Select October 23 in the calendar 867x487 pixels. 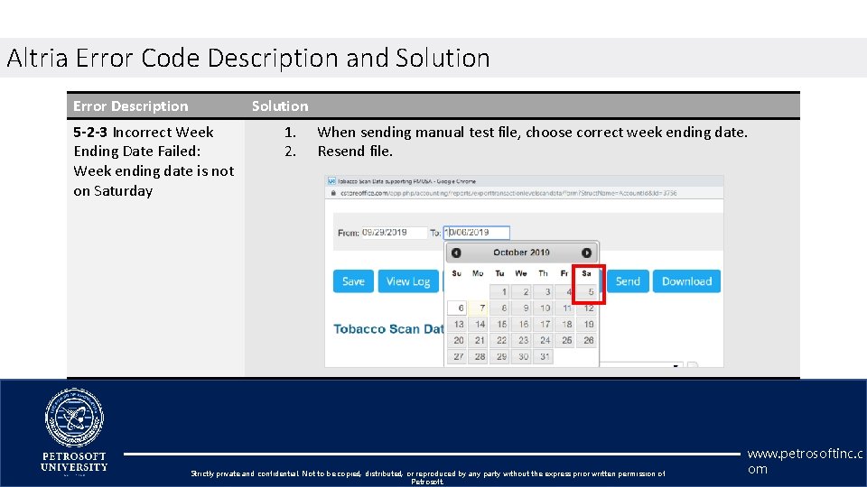click(522, 340)
